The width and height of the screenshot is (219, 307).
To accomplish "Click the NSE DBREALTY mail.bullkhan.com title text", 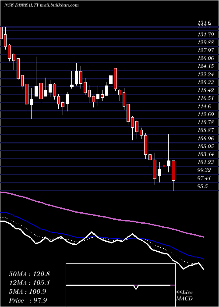I will click(42, 5).
